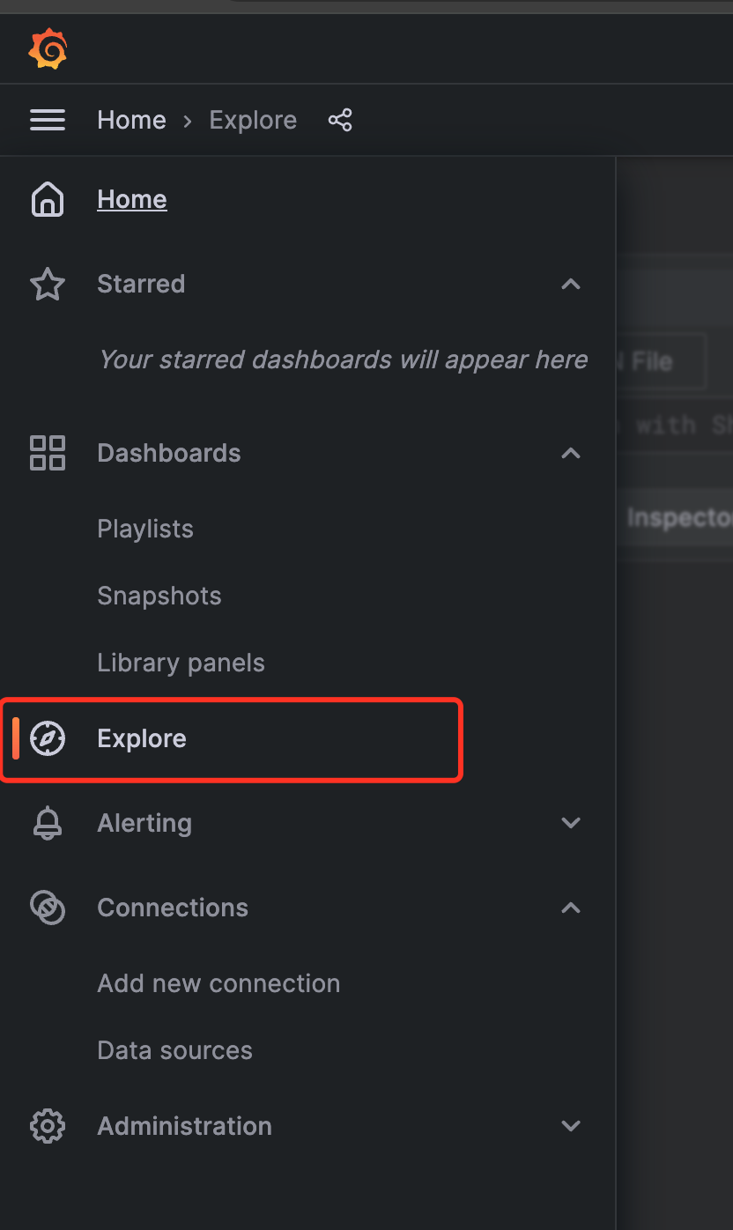Collapse the Starred section

(x=571, y=284)
